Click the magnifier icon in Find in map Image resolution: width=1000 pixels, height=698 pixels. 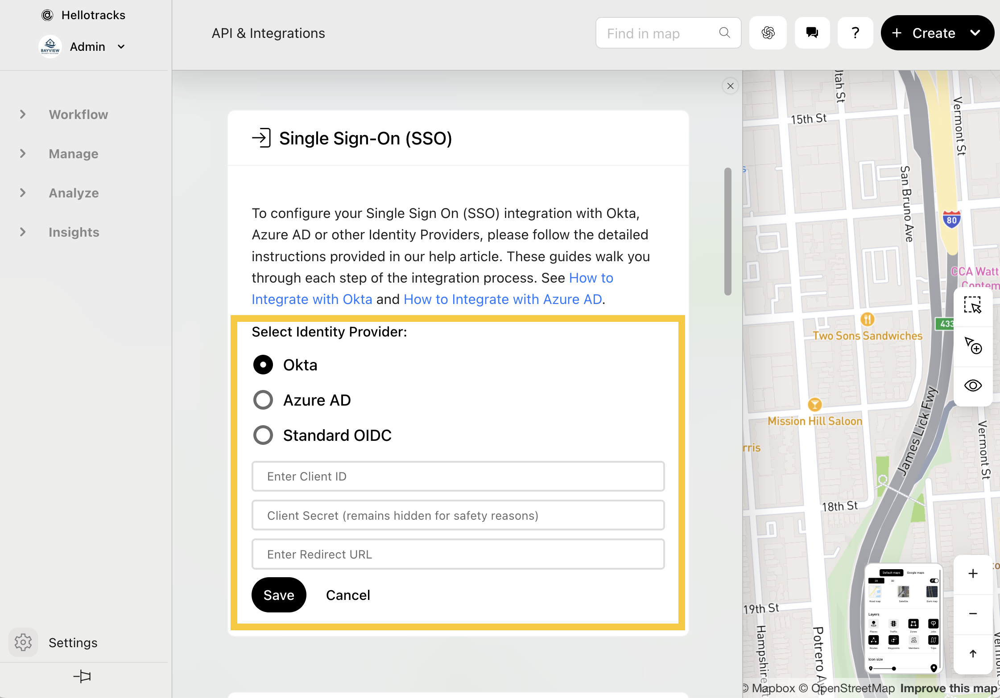724,33
